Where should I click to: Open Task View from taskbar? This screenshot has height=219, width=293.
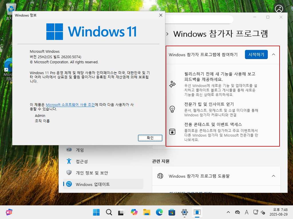tap(121, 212)
